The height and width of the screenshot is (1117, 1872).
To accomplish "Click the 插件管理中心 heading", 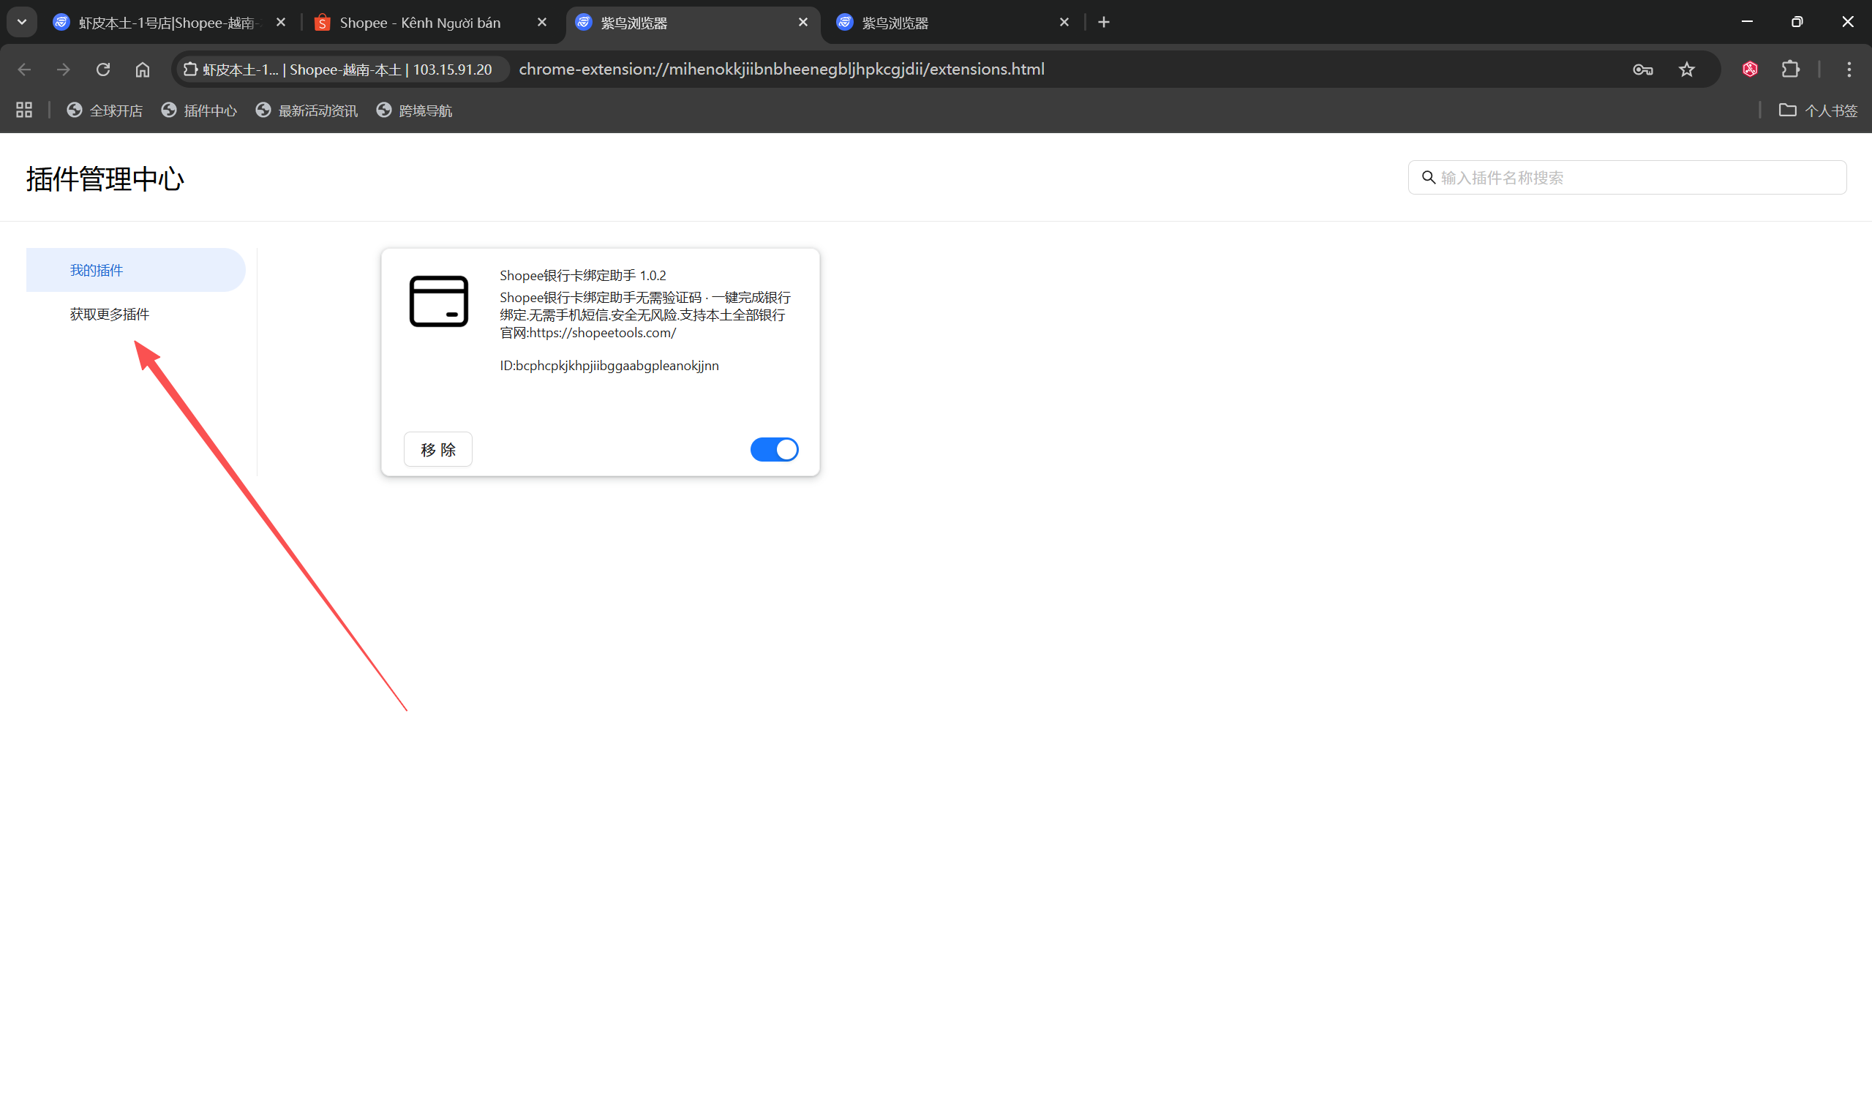I will point(105,179).
